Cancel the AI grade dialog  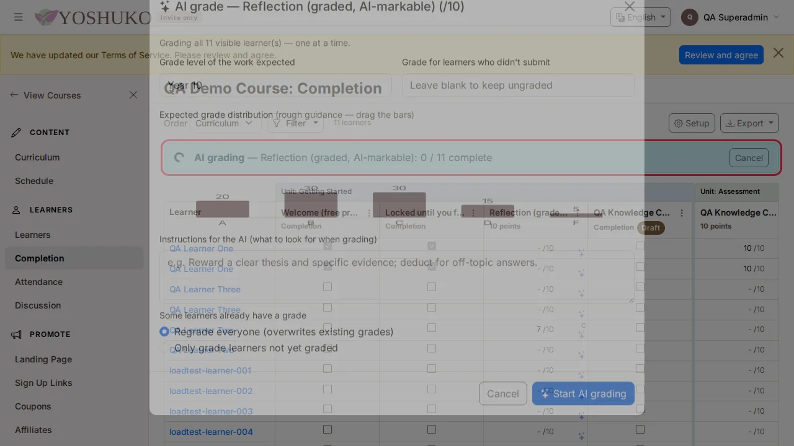point(502,393)
